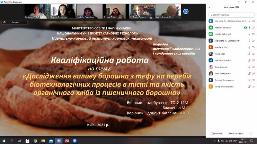Click the disabled camera icon for Вика Камбулова
Image resolution: width=257 pixels, height=144 pixels.
[253, 74]
